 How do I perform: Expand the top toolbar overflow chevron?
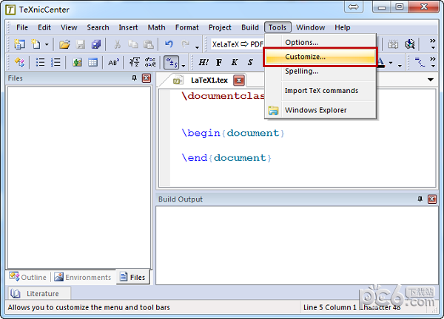tap(433, 44)
